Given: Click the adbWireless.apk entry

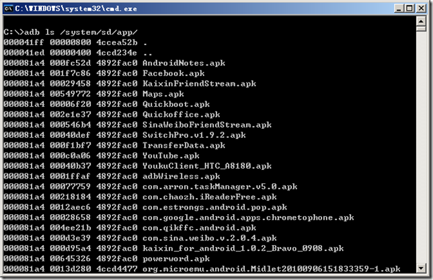Looking at the screenshot, I should click(181, 176).
